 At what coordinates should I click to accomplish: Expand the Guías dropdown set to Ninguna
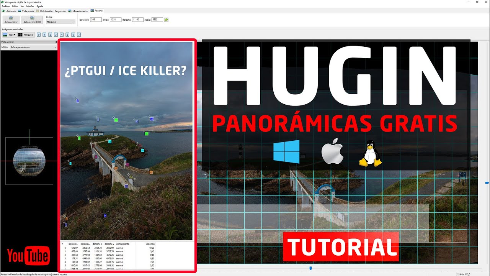tap(60, 22)
